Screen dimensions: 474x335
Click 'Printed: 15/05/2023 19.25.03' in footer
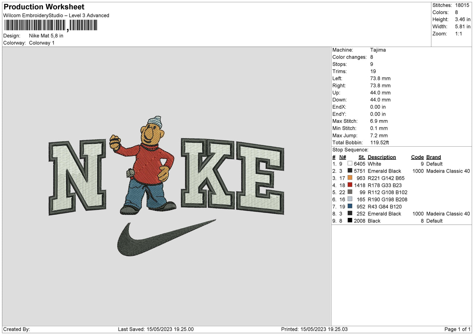pos(314,329)
